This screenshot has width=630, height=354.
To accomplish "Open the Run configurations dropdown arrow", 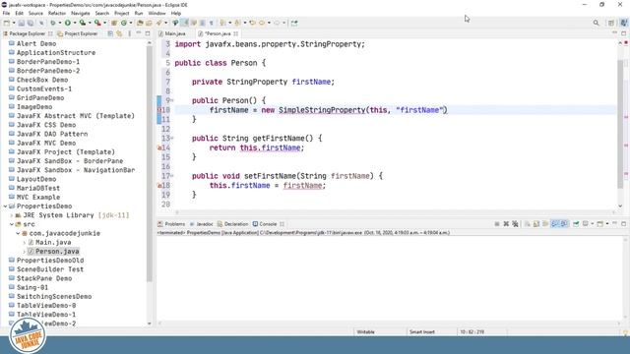I will (75, 23).
